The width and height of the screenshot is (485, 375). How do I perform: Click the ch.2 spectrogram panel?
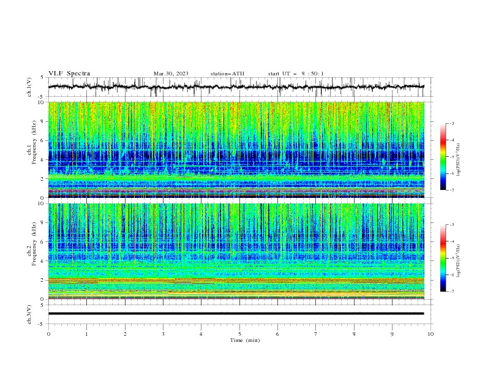[236, 251]
